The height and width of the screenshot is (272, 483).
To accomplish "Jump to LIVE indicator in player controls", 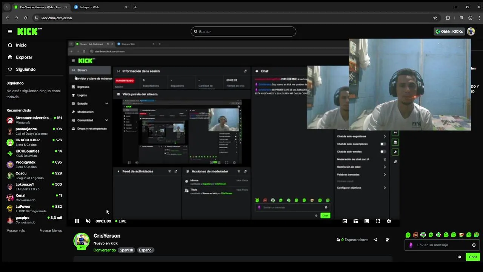I will tap(121, 221).
